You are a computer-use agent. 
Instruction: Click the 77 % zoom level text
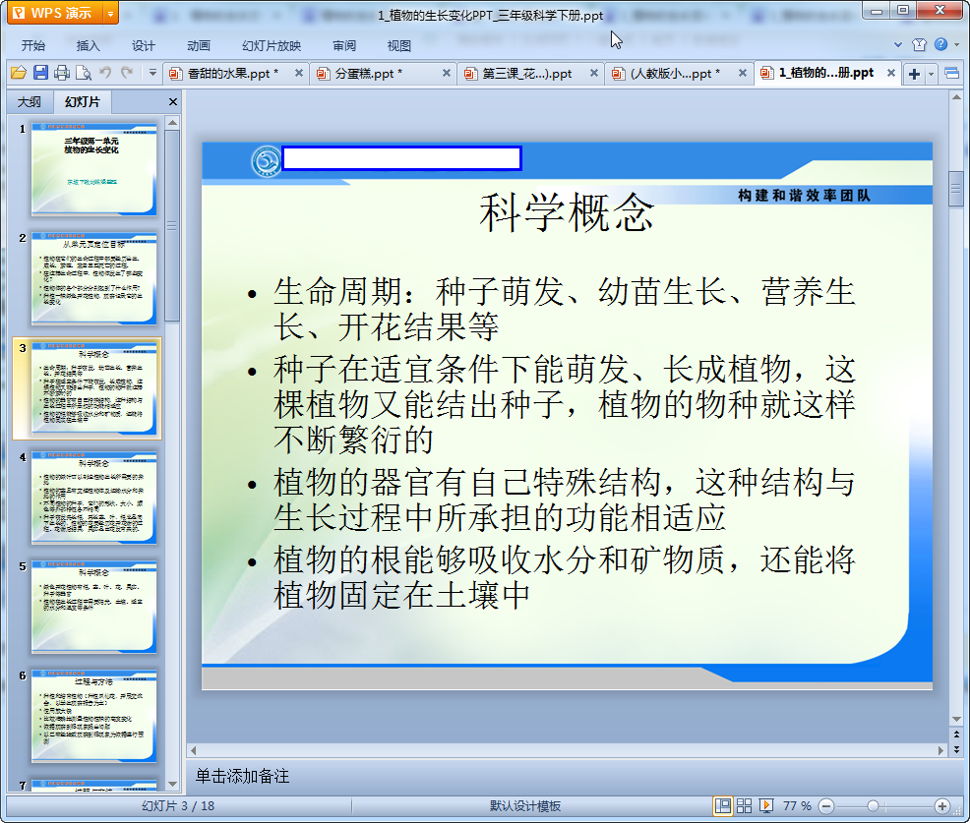tap(797, 805)
